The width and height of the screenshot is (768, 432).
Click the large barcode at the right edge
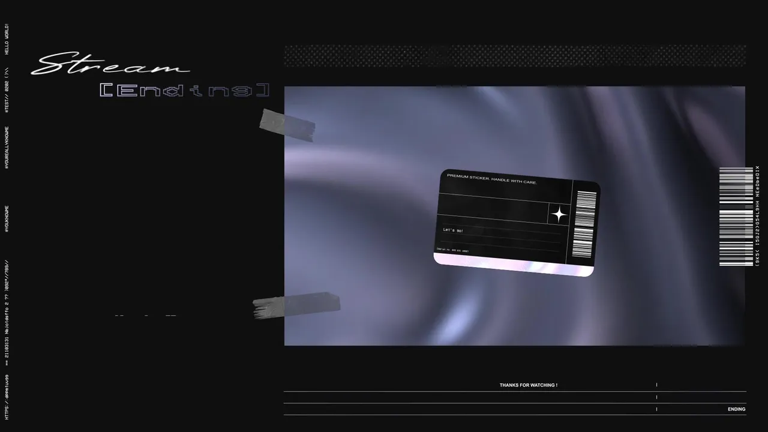(736, 217)
